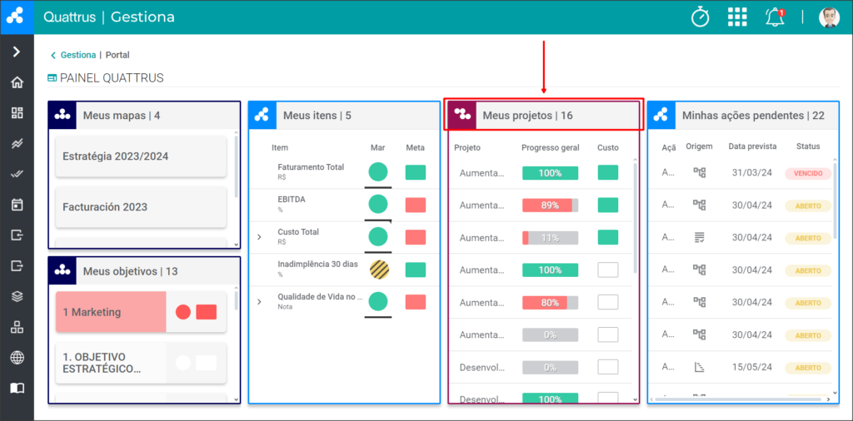
Task: Click the 89% project progress bar
Action: coord(550,205)
